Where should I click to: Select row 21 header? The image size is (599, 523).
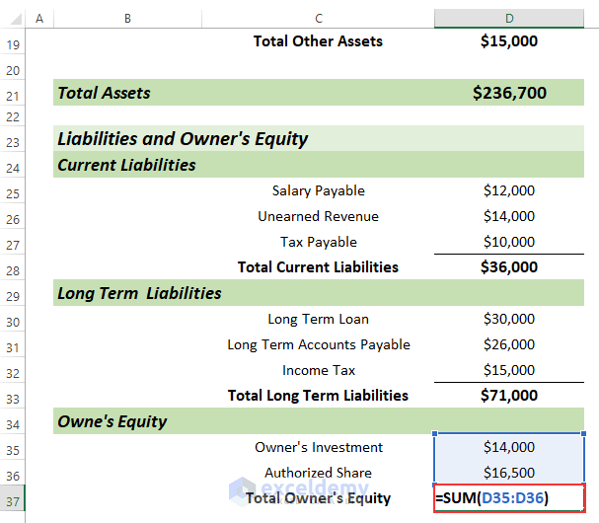tap(13, 94)
